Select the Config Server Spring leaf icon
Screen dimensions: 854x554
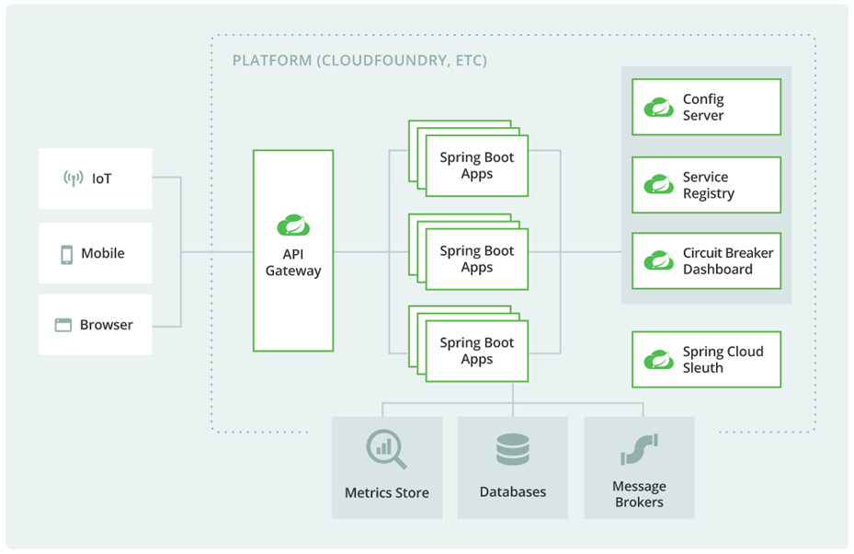[658, 108]
